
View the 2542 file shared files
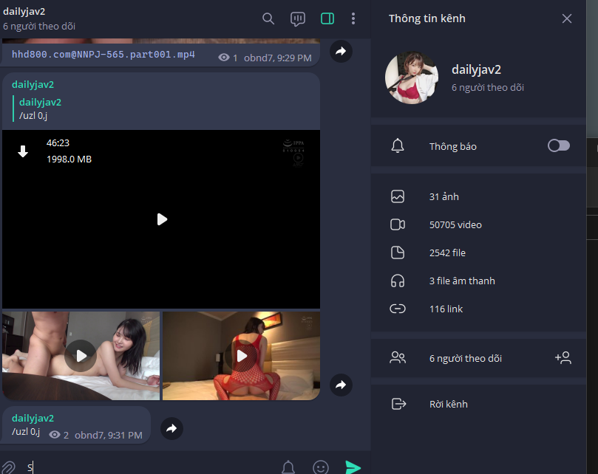point(447,253)
